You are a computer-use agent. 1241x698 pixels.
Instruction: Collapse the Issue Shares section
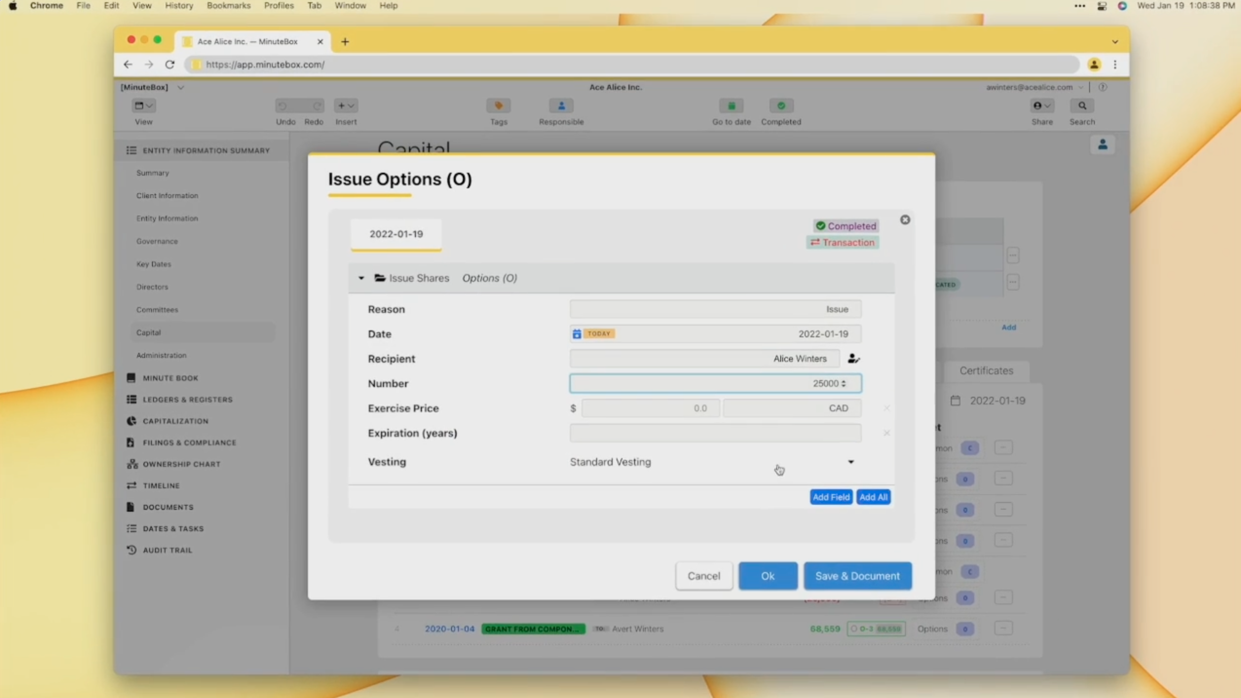pyautogui.click(x=361, y=278)
